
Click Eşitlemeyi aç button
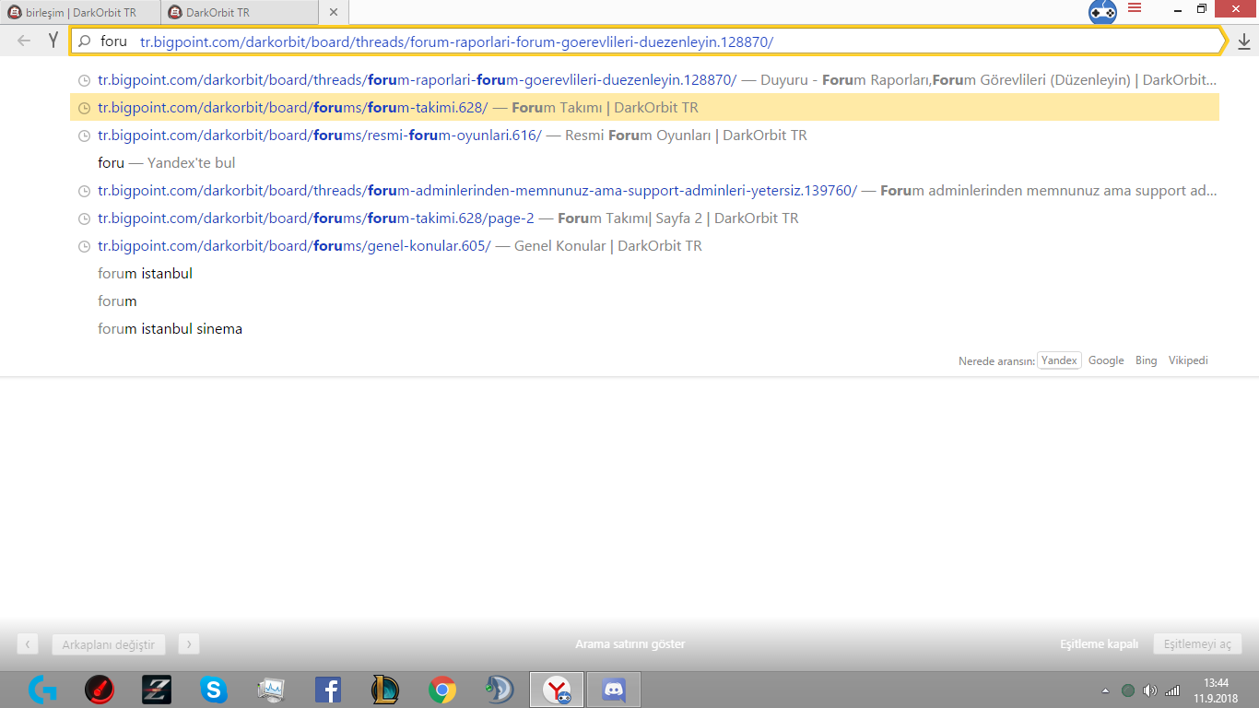click(1197, 644)
